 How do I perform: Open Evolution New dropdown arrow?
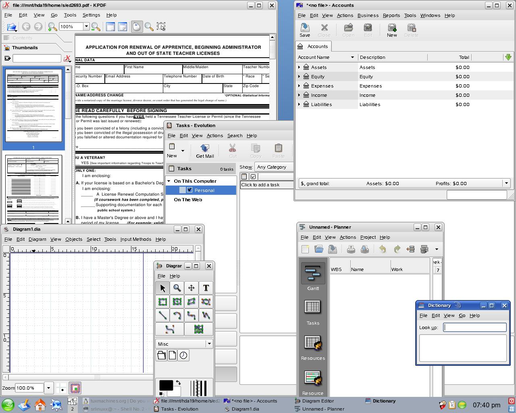coord(183,151)
